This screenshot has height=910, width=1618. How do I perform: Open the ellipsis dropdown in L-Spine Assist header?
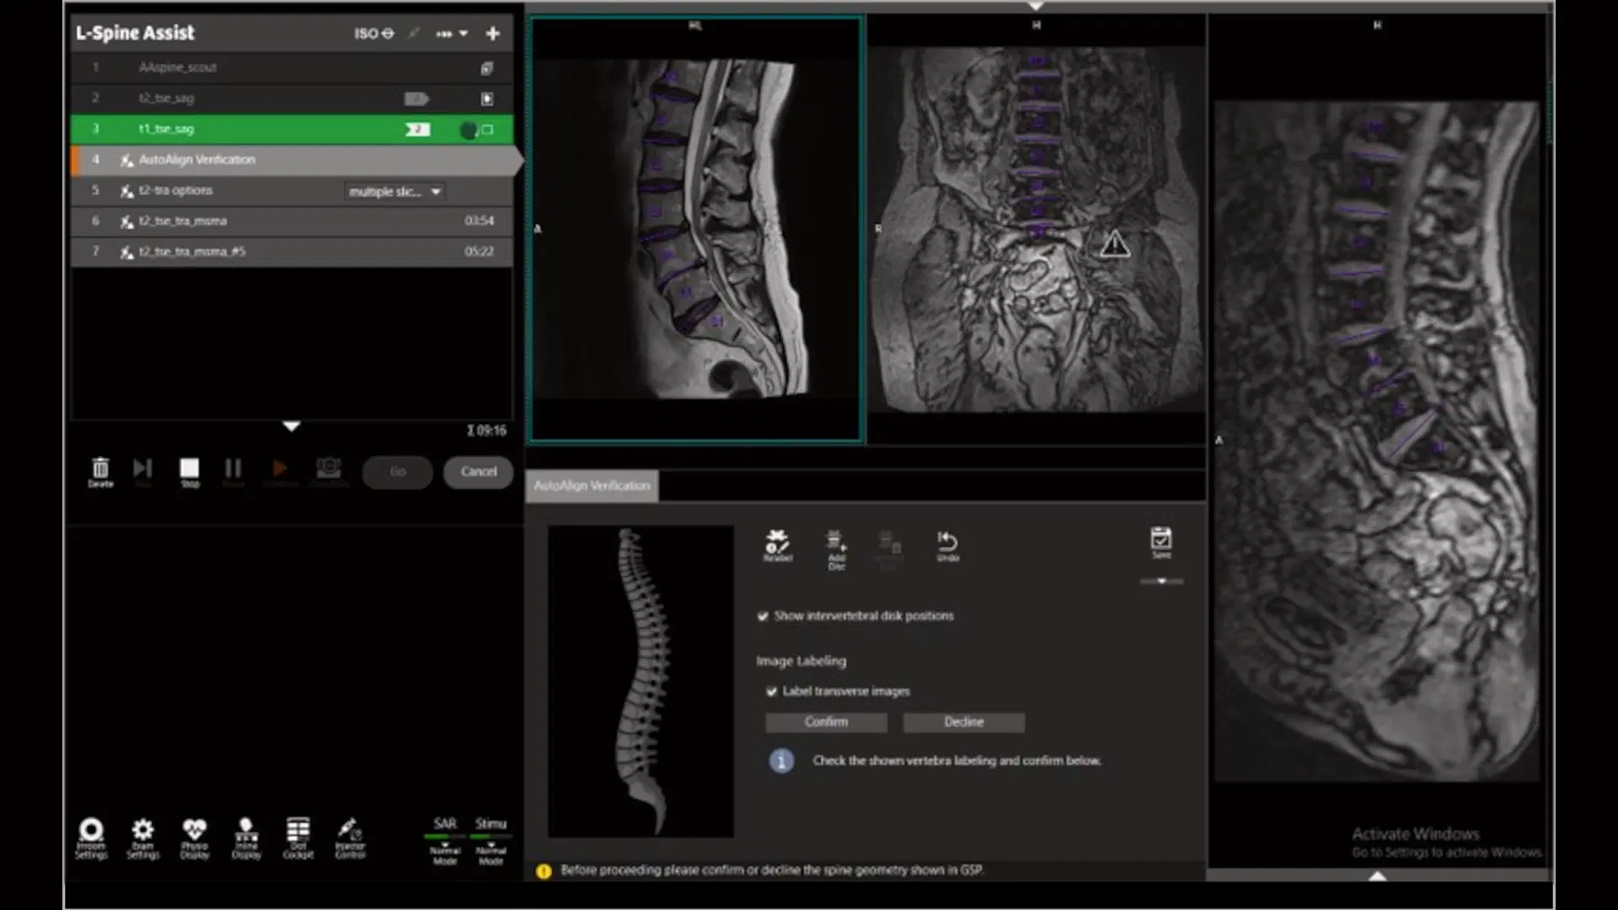coord(452,34)
